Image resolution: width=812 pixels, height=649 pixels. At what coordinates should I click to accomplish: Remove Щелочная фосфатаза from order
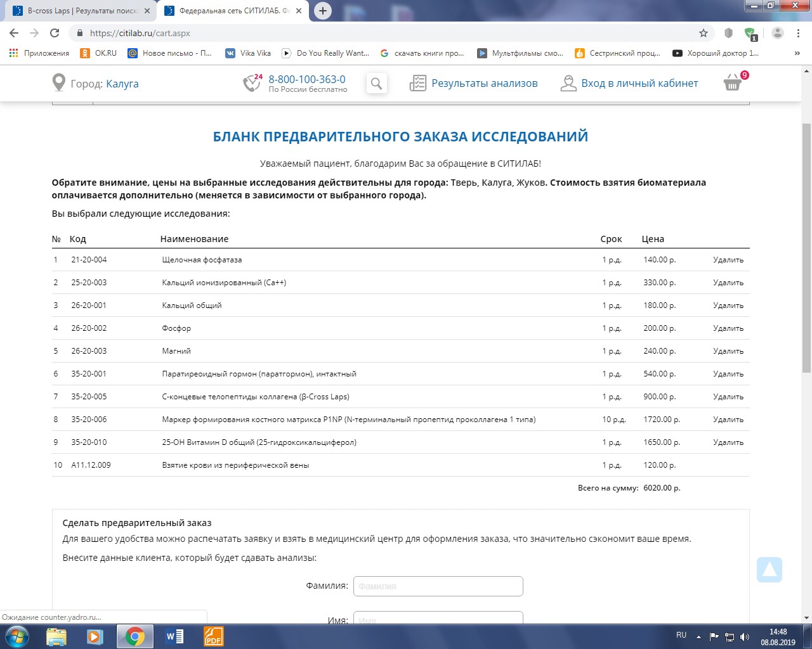click(x=728, y=260)
